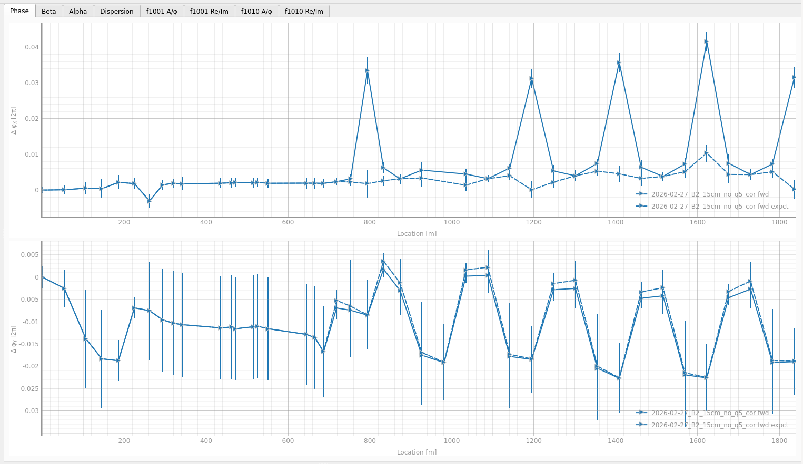Select the Alpha tab
803x464 pixels.
(78, 11)
